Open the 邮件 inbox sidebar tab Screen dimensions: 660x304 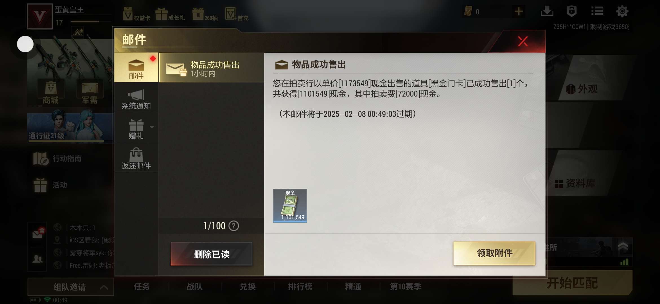pos(136,68)
